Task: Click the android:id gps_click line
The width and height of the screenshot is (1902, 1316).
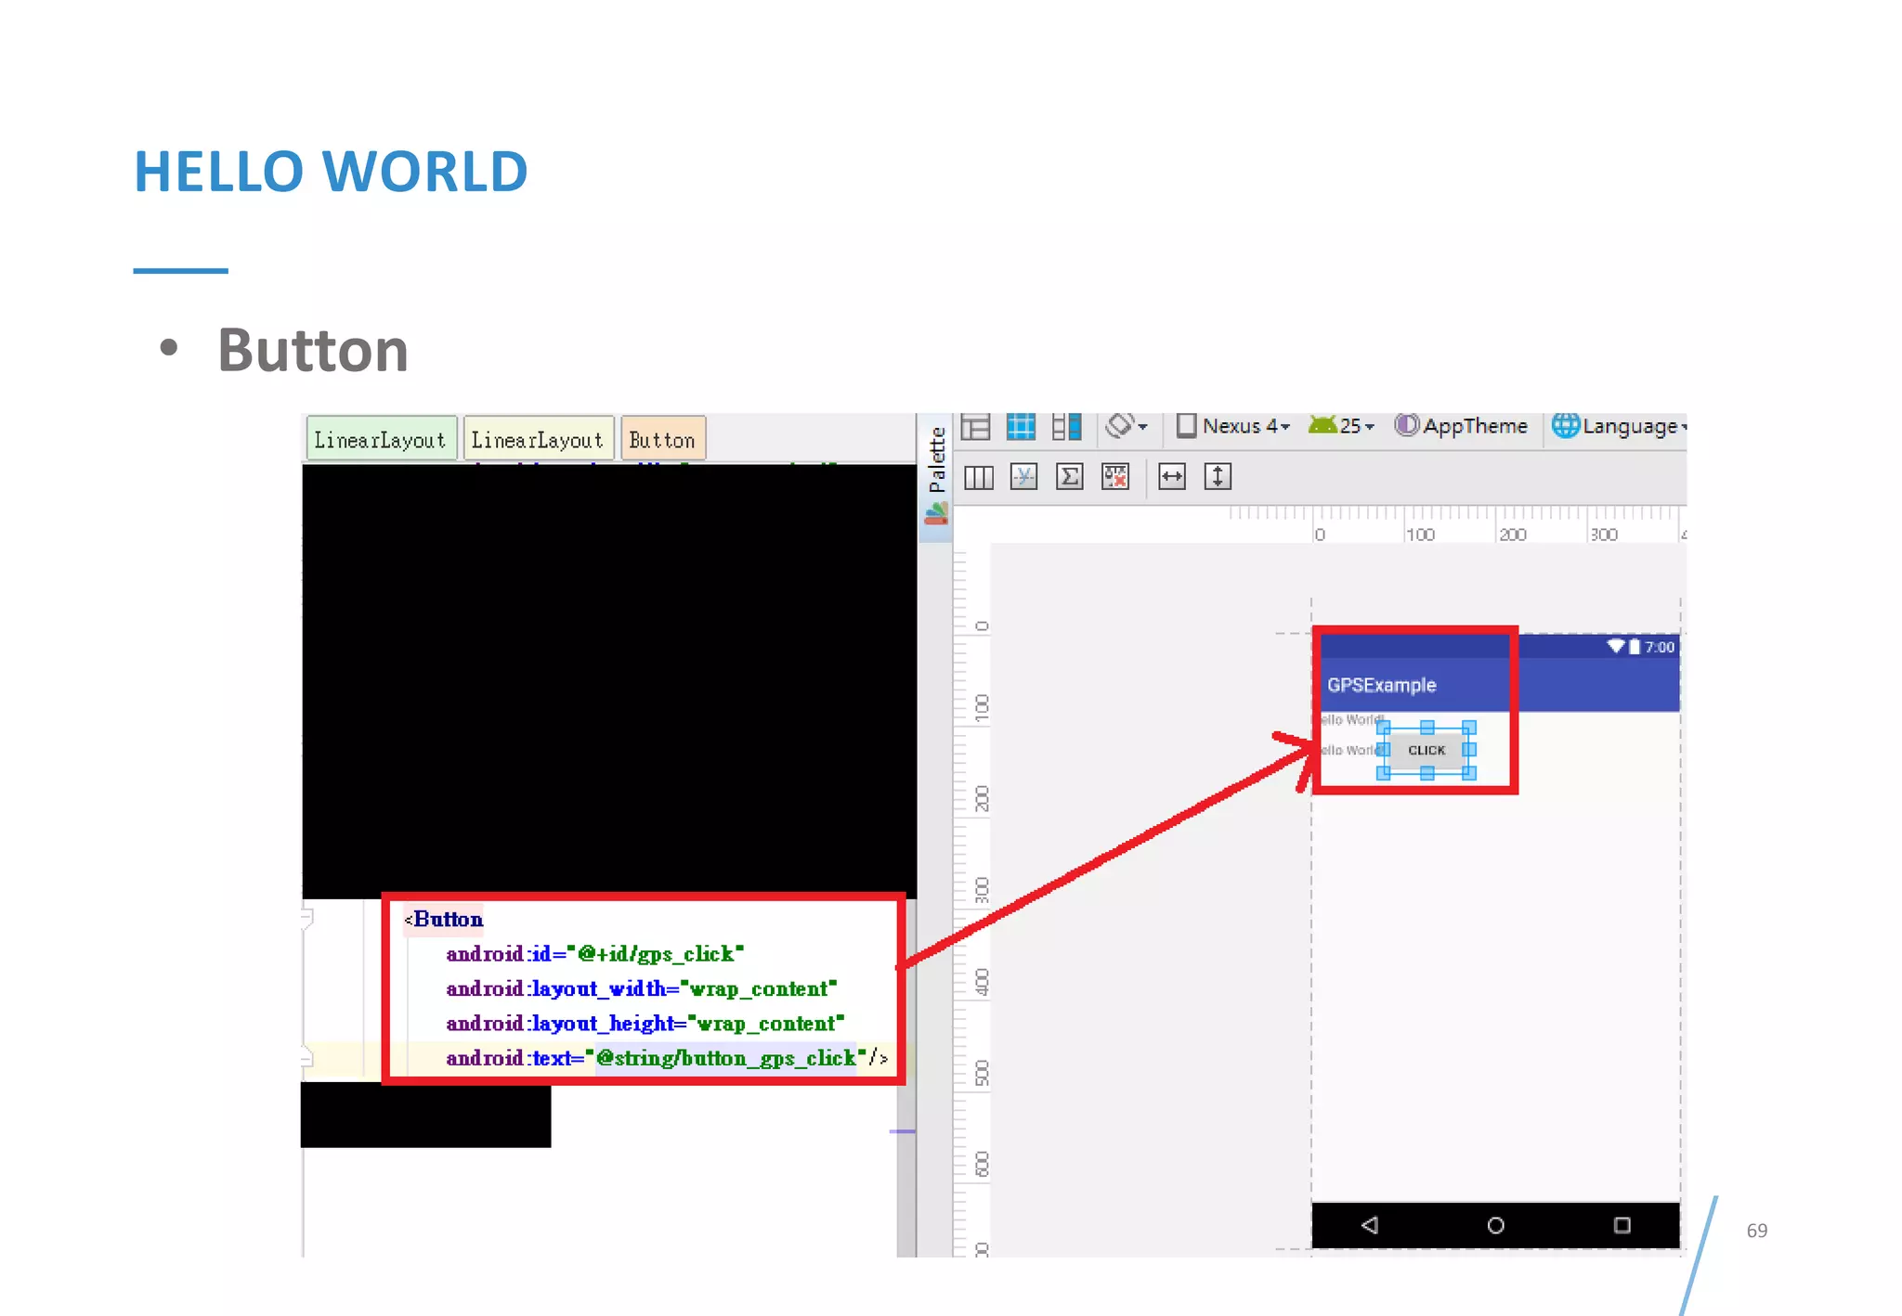Action: click(x=594, y=954)
